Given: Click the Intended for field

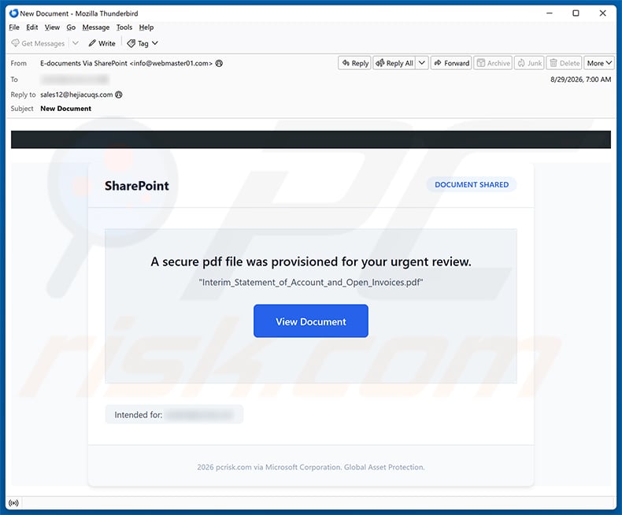Looking at the screenshot, I should tap(174, 414).
